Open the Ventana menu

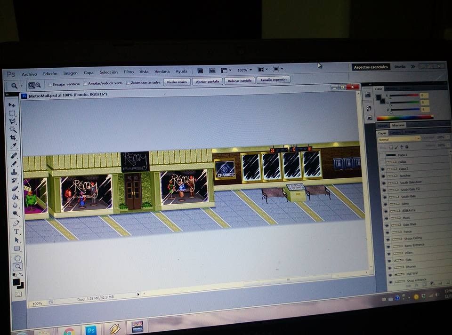[x=161, y=71]
